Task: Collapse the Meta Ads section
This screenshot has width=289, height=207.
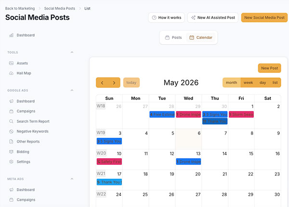Action: click(72, 179)
